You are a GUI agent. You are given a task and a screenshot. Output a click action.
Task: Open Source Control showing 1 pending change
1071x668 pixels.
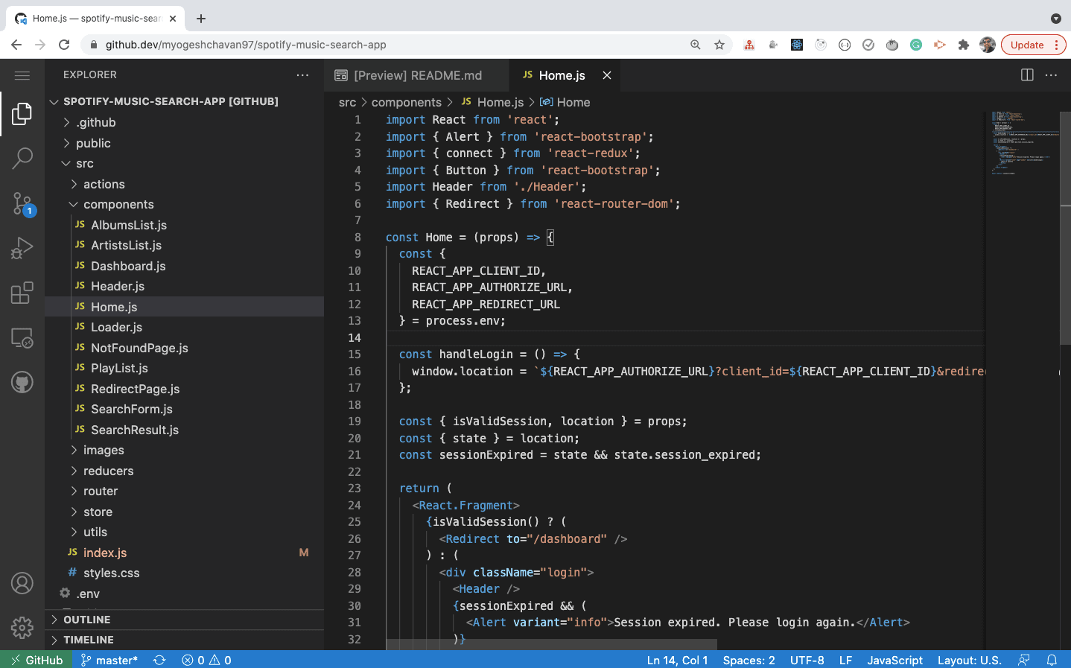(x=22, y=203)
